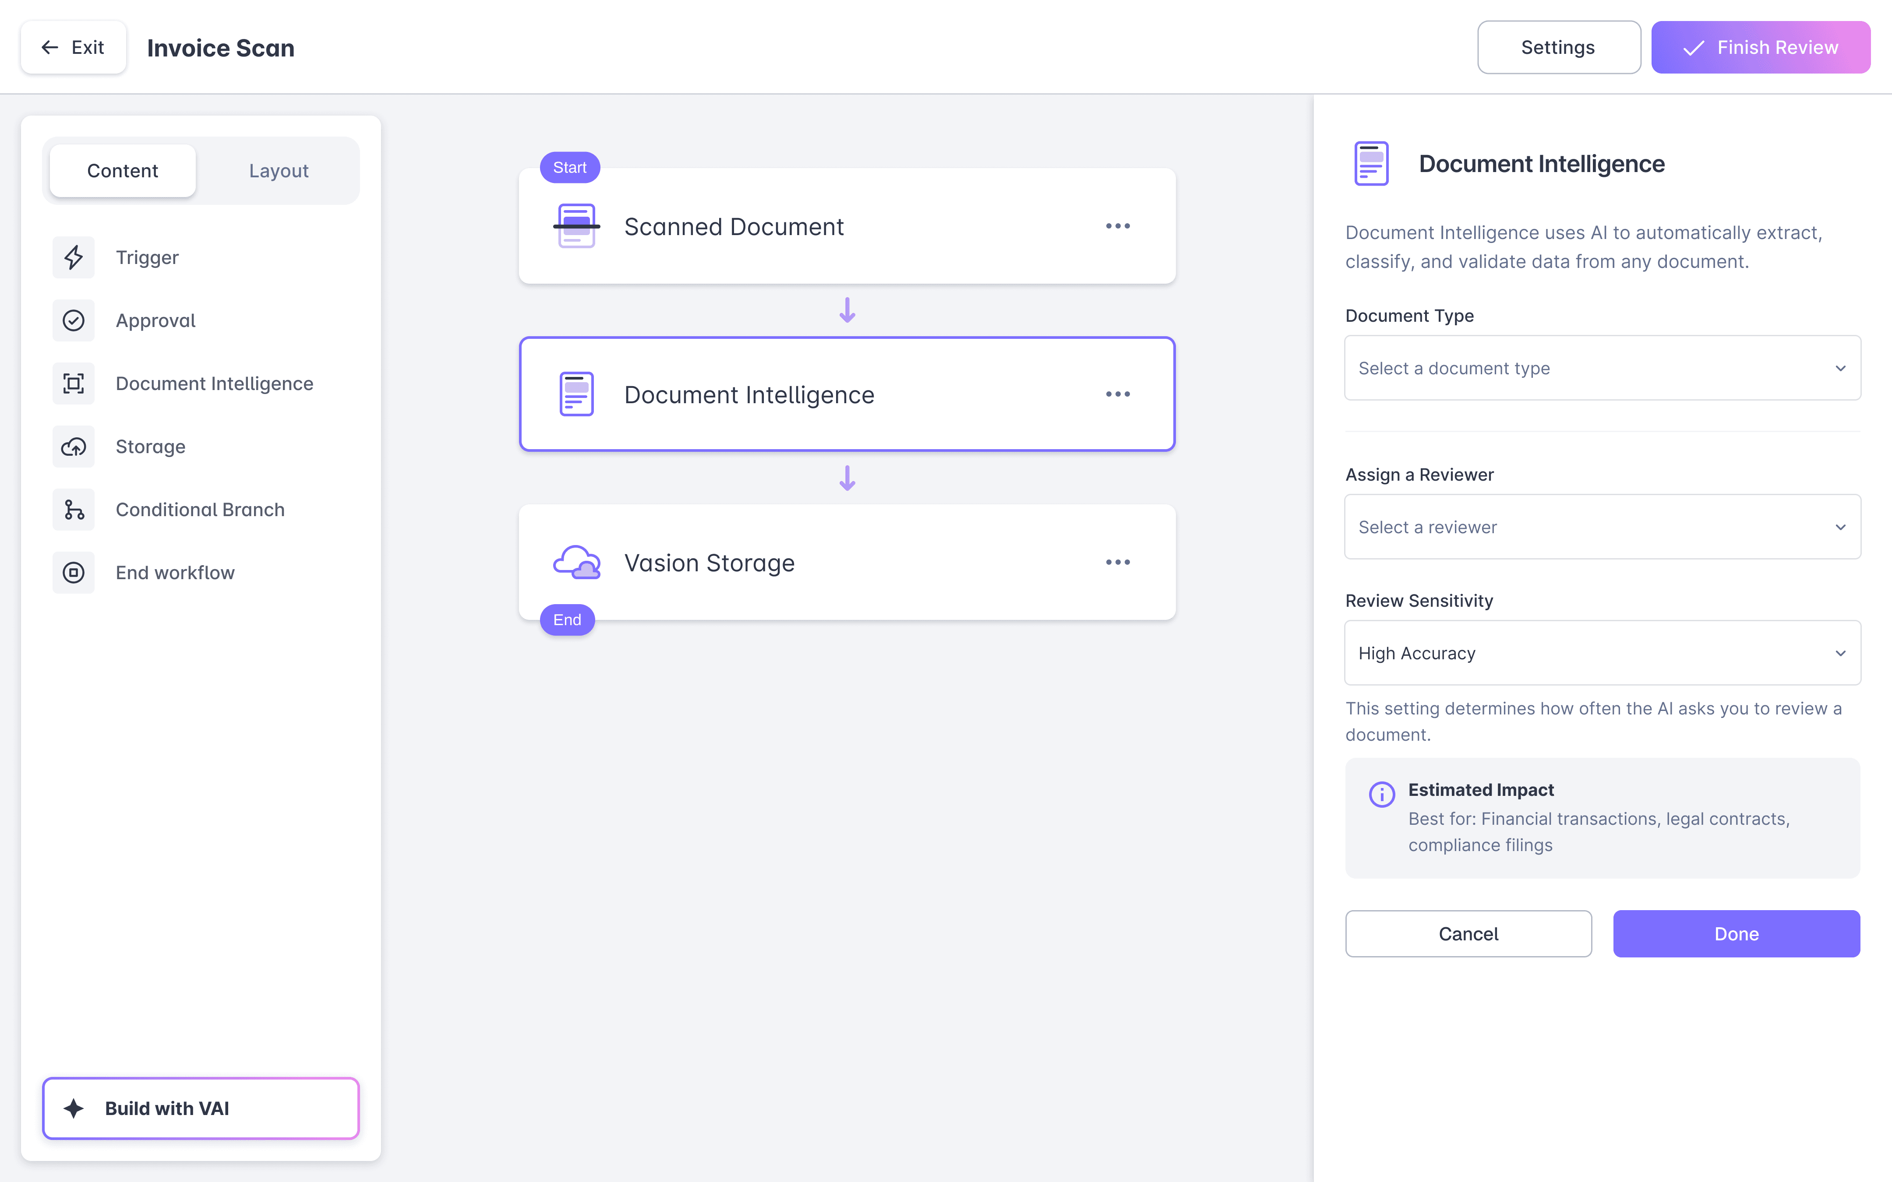Switch to the Layout tab

click(279, 170)
